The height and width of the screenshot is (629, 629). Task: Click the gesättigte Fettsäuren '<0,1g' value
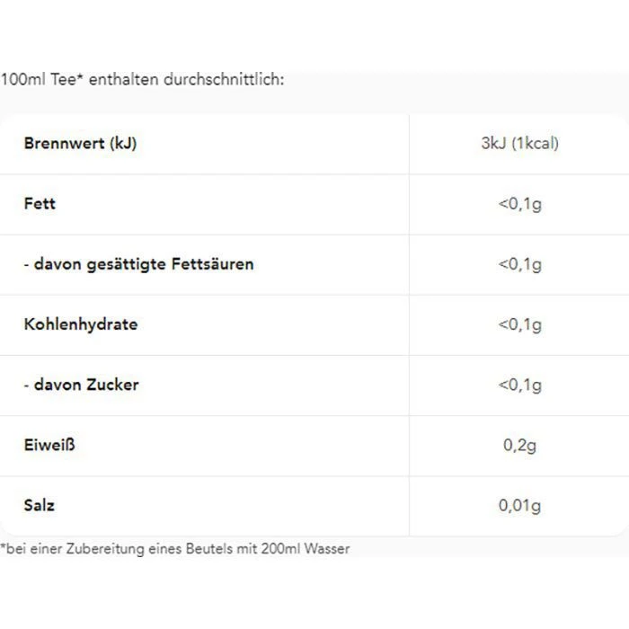519,264
